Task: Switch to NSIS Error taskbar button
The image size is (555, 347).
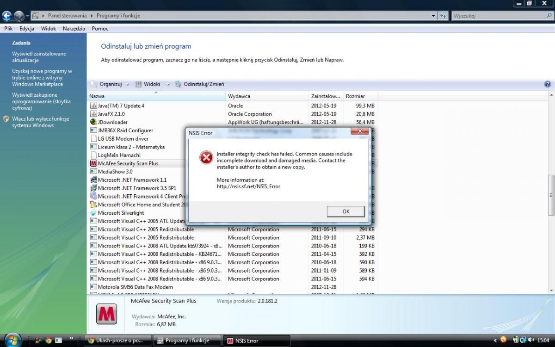Action: pyautogui.click(x=257, y=341)
